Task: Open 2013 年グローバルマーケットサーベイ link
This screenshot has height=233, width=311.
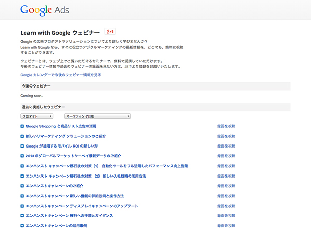Action: tap(74, 156)
